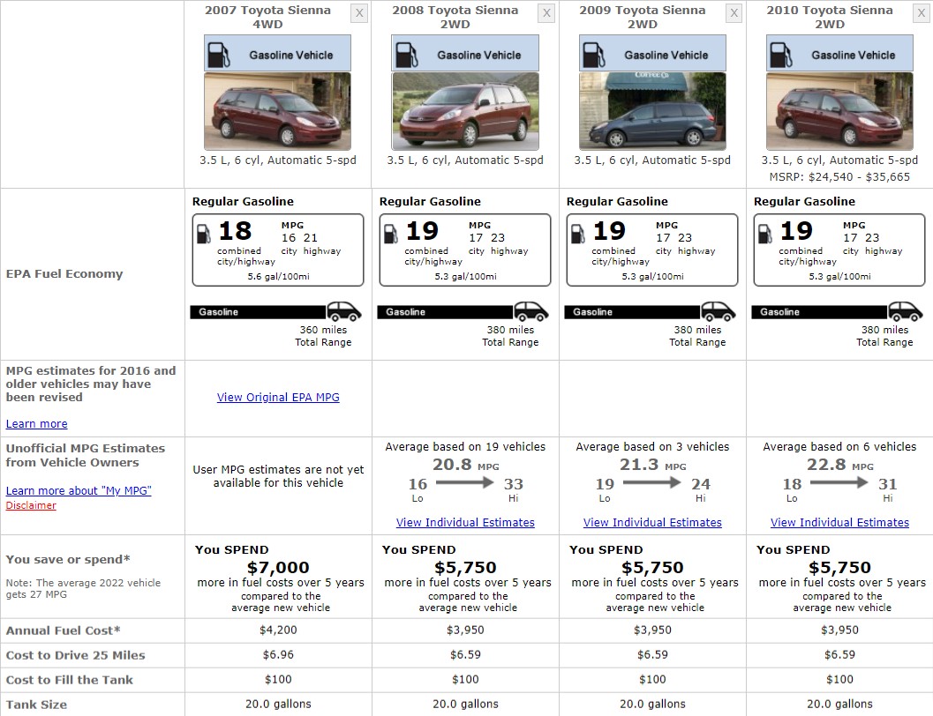This screenshot has width=933, height=716.
Task: Click the car icon on 2009 Sienna range bar
Action: (x=719, y=311)
